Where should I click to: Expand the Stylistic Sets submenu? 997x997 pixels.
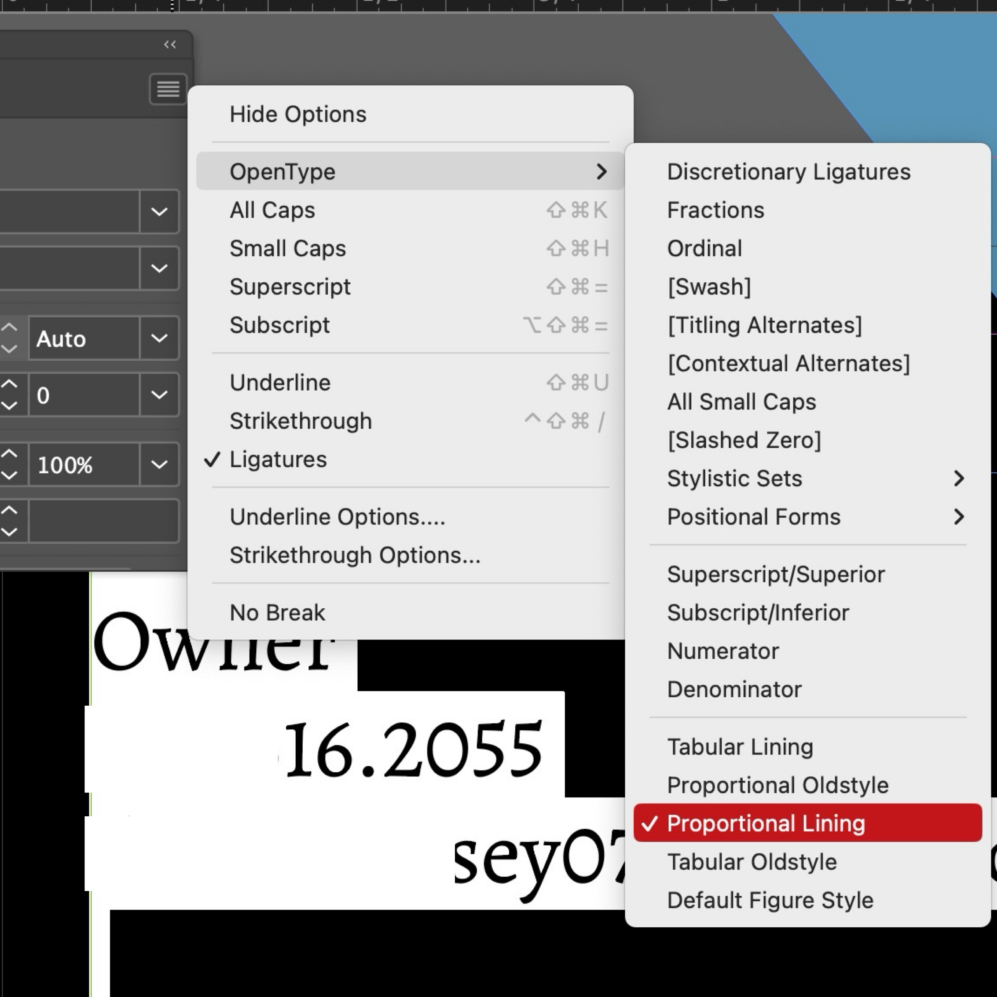pyautogui.click(x=735, y=478)
